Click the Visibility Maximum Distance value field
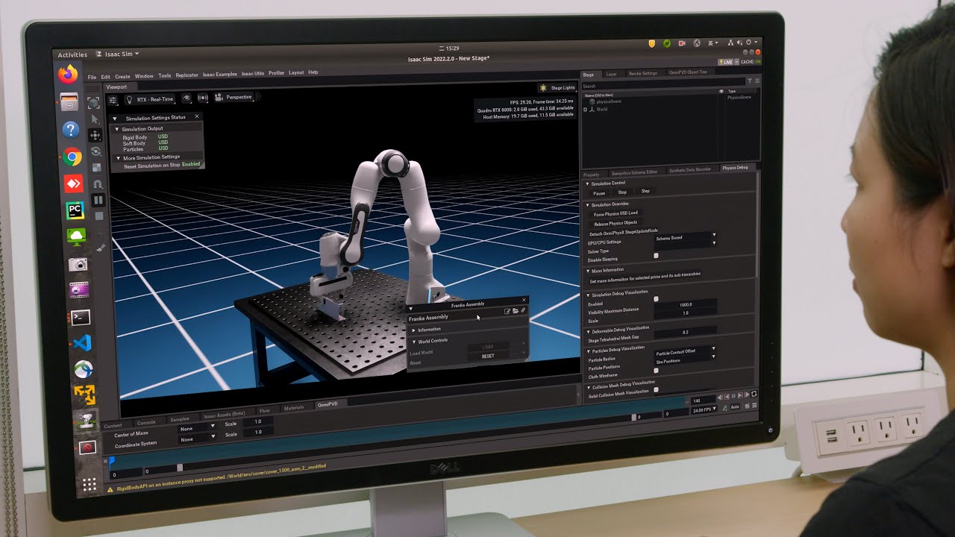 (x=686, y=305)
